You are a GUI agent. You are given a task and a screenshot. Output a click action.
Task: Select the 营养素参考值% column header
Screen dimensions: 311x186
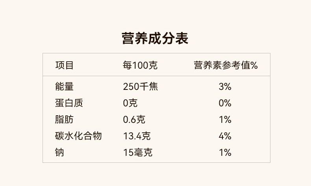pyautogui.click(x=226, y=65)
